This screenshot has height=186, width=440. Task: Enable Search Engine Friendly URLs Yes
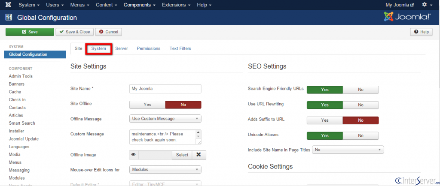point(325,90)
